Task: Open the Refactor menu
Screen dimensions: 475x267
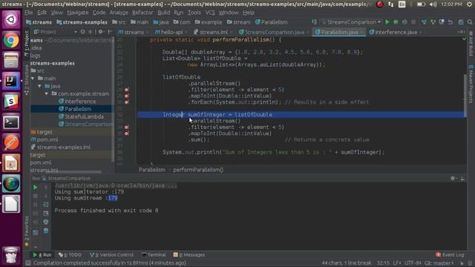Action: point(142,13)
